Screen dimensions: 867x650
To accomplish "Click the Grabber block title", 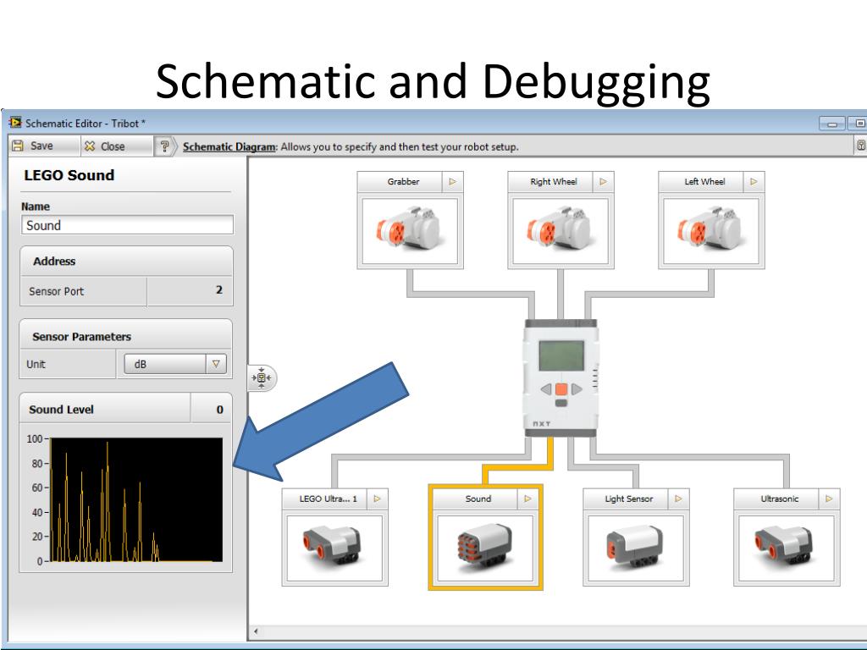I will pyautogui.click(x=403, y=181).
